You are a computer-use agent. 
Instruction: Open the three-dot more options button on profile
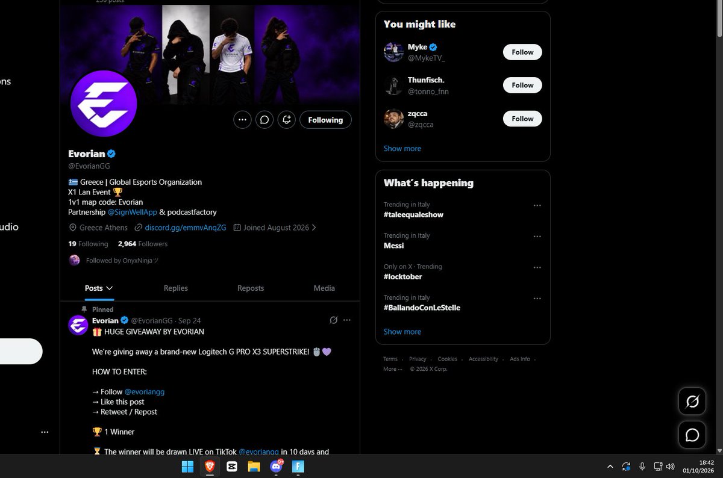point(242,120)
